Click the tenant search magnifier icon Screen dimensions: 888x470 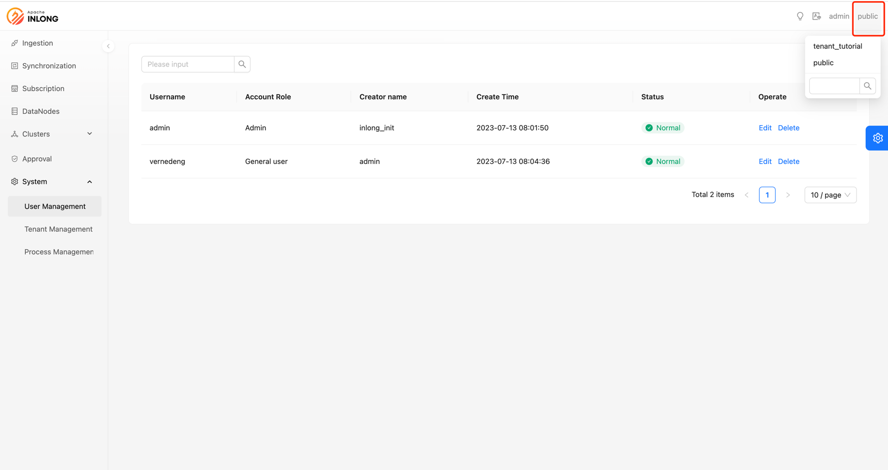867,86
